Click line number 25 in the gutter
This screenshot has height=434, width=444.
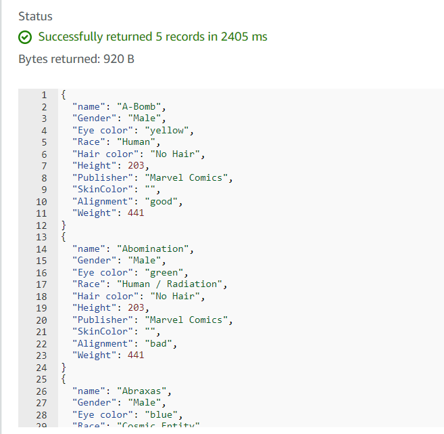[x=41, y=379]
